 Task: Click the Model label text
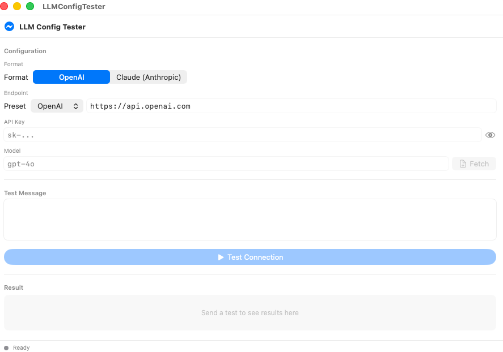(12, 151)
